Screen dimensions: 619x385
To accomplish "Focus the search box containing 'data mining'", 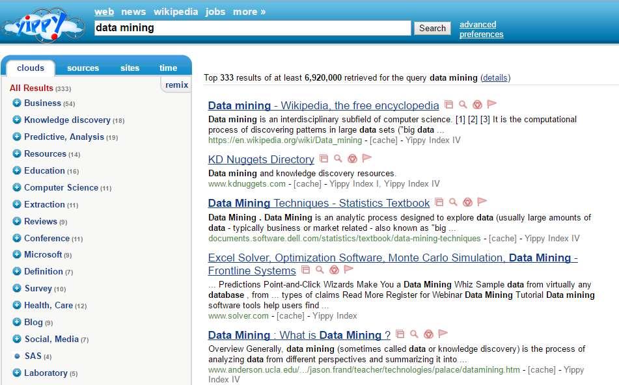I will (253, 28).
